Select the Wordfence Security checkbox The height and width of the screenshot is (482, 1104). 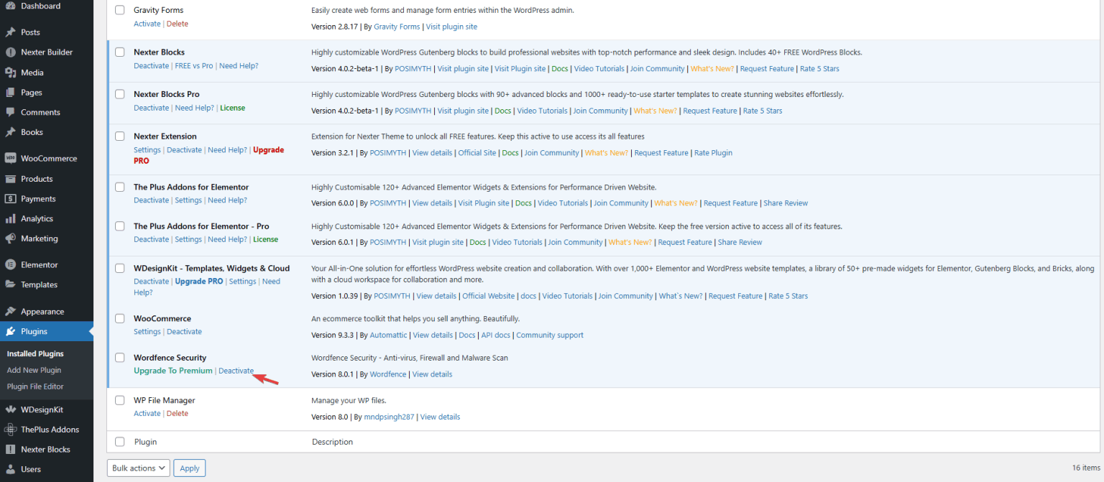point(120,358)
